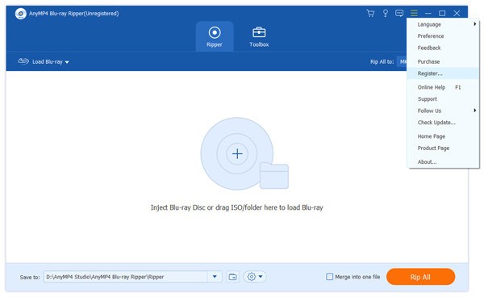Open the shopping cart purchase icon

pyautogui.click(x=370, y=13)
